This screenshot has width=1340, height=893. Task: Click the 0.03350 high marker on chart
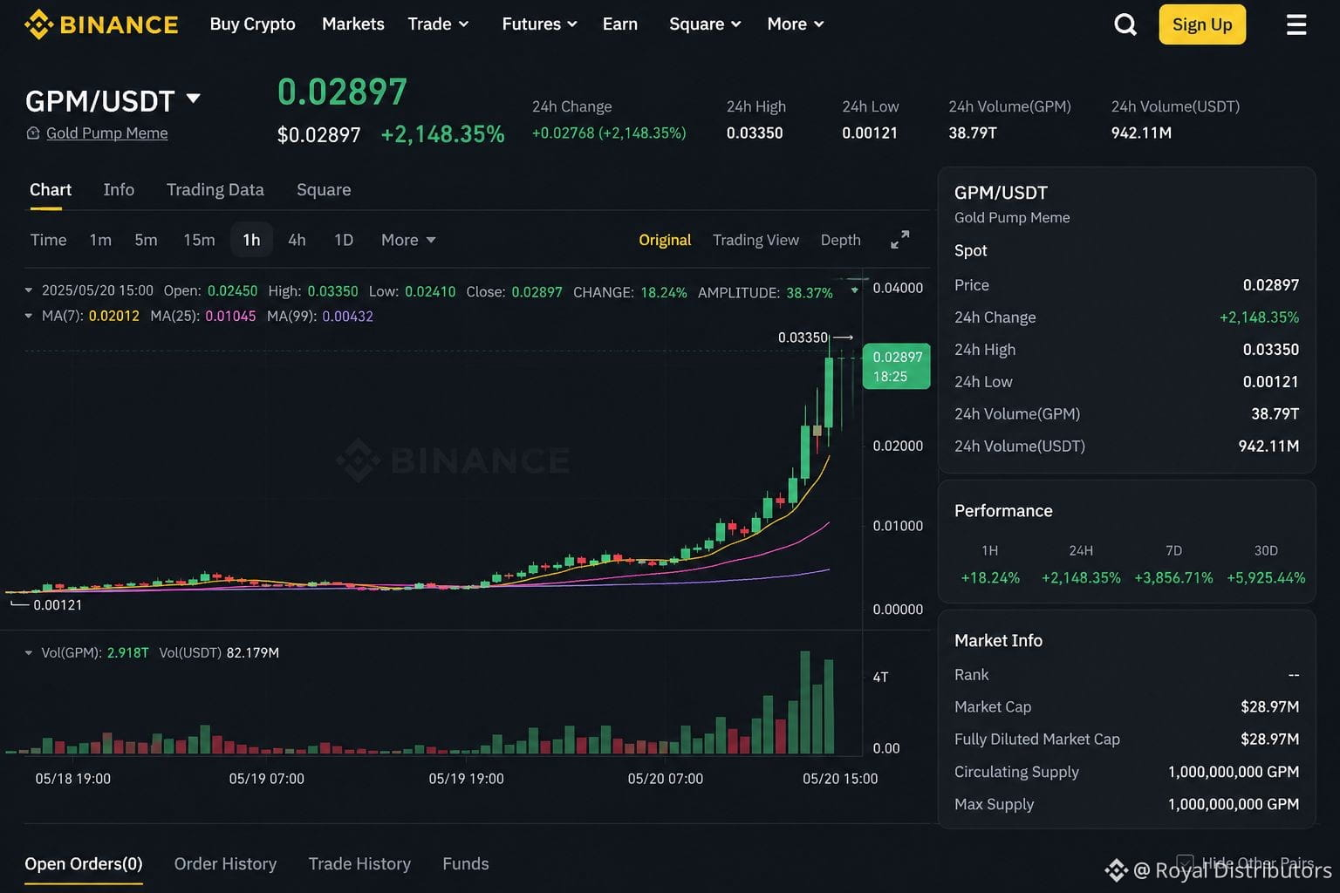pyautogui.click(x=803, y=337)
